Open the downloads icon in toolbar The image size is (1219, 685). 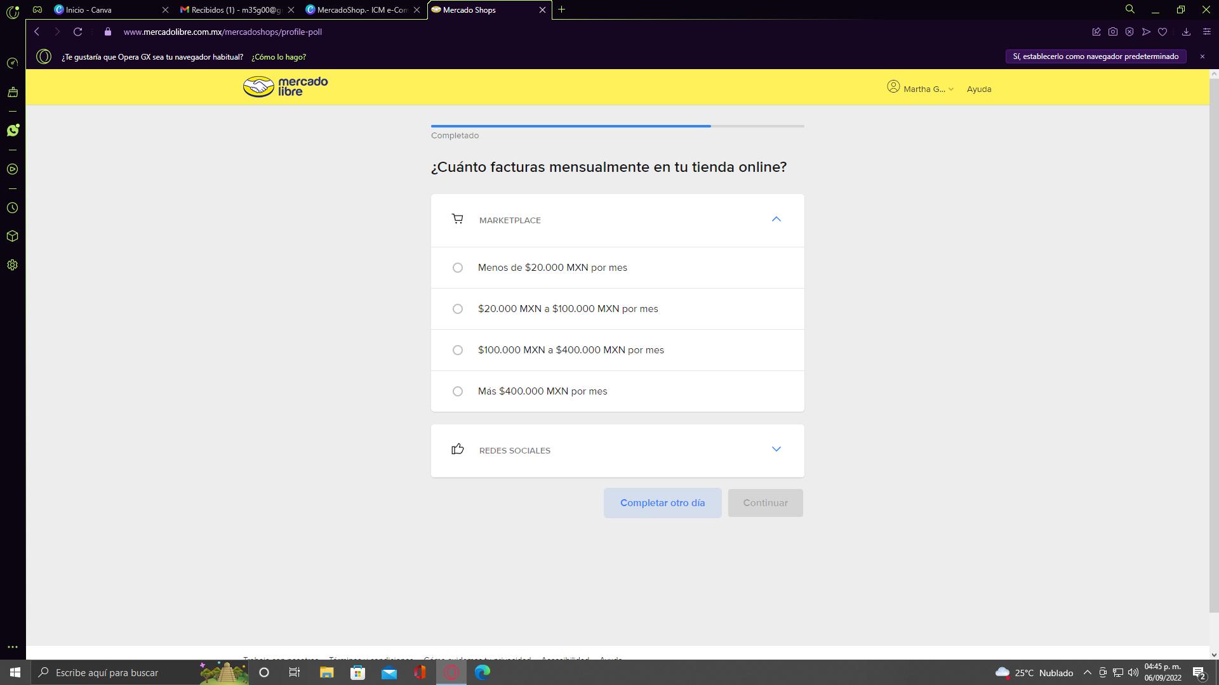tap(1185, 32)
